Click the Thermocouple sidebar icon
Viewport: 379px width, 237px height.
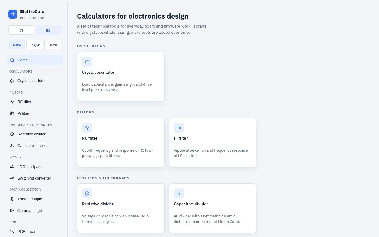pos(12,199)
